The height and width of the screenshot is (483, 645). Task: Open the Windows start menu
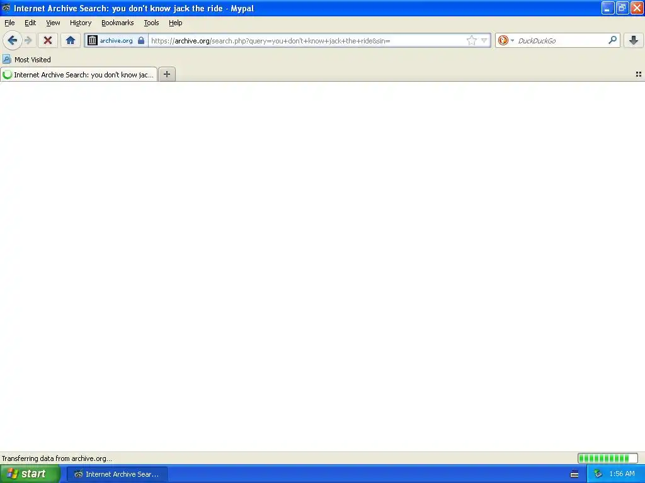click(30, 474)
